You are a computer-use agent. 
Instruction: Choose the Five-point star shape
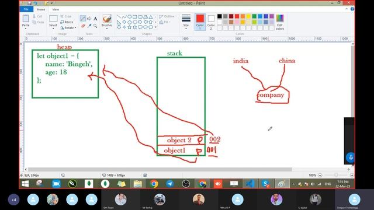[x=130, y=27]
